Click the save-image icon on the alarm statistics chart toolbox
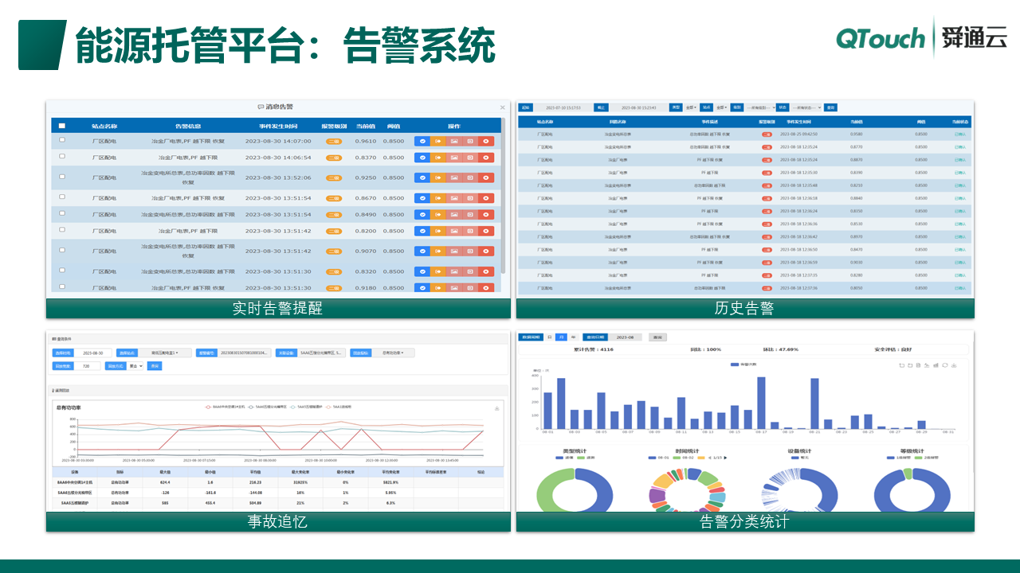The image size is (1020, 573). click(x=954, y=365)
